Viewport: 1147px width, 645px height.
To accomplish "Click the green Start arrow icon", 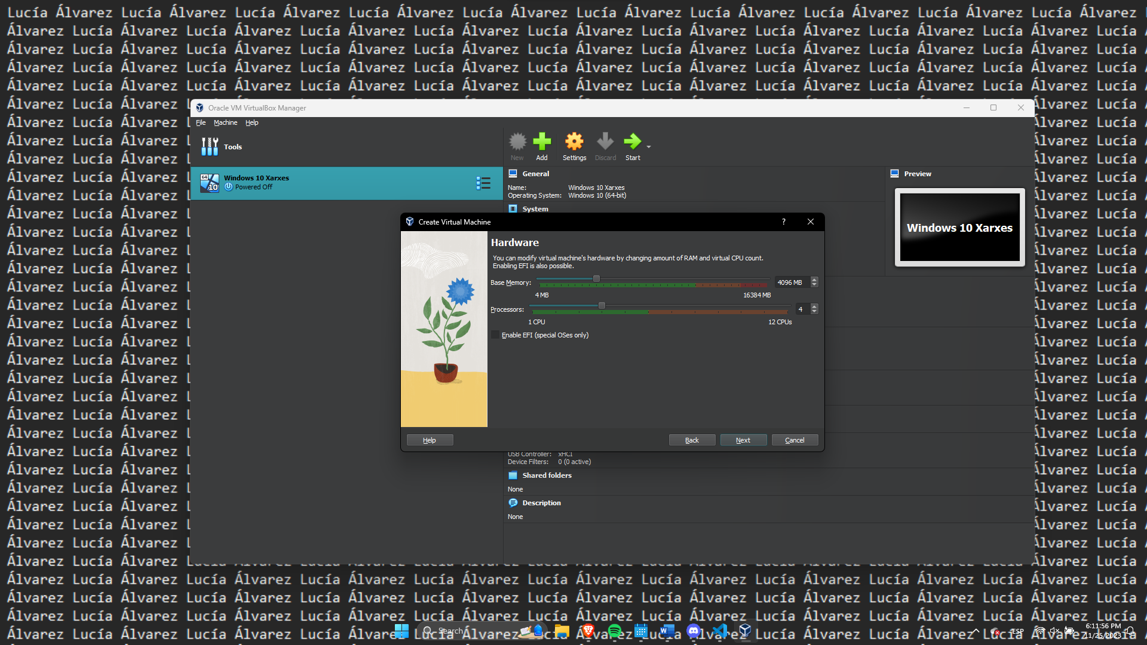I will 631,142.
